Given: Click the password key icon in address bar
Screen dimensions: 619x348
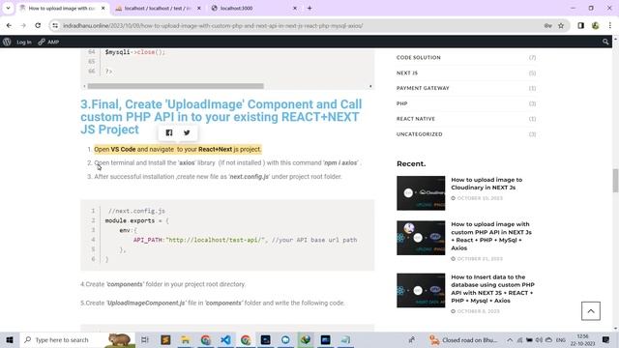Looking at the screenshot, I should [547, 26].
